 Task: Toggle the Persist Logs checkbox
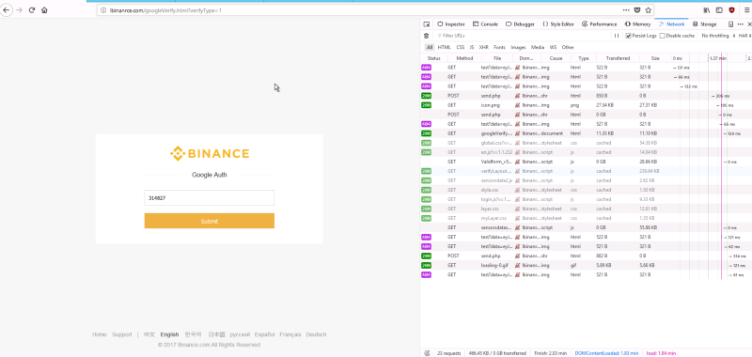click(x=628, y=36)
